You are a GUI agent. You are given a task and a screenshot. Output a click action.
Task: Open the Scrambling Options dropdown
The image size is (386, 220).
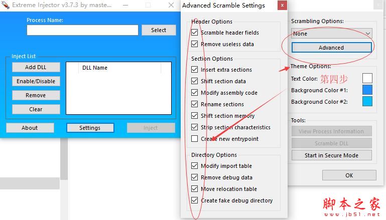pyautogui.click(x=332, y=34)
